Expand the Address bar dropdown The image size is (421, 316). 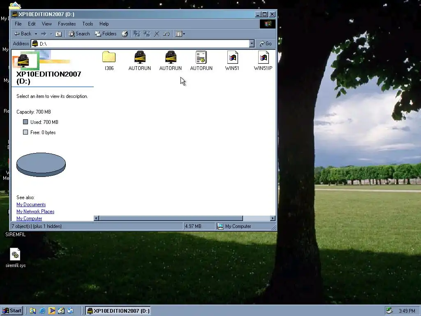point(252,44)
